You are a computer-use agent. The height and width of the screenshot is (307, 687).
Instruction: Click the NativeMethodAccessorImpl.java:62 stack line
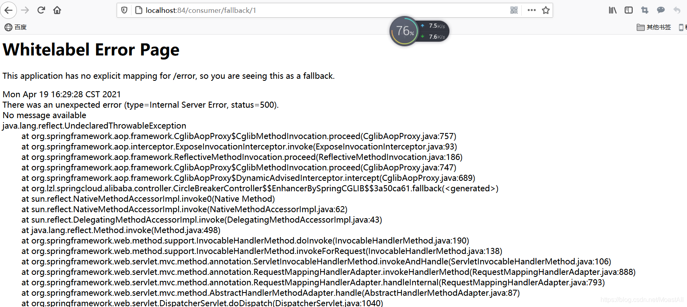(x=184, y=209)
